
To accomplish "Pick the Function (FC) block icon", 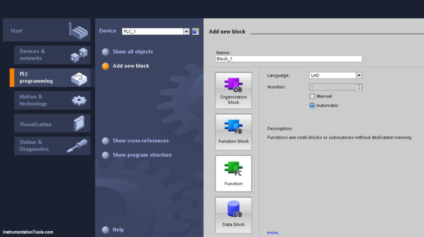I will click(x=233, y=173).
